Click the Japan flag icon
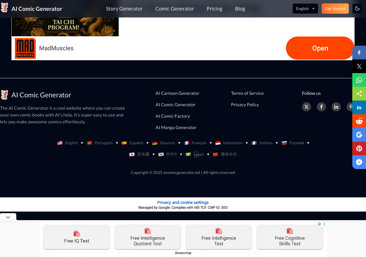The image size is (366, 257). pyautogui.click(x=132, y=154)
